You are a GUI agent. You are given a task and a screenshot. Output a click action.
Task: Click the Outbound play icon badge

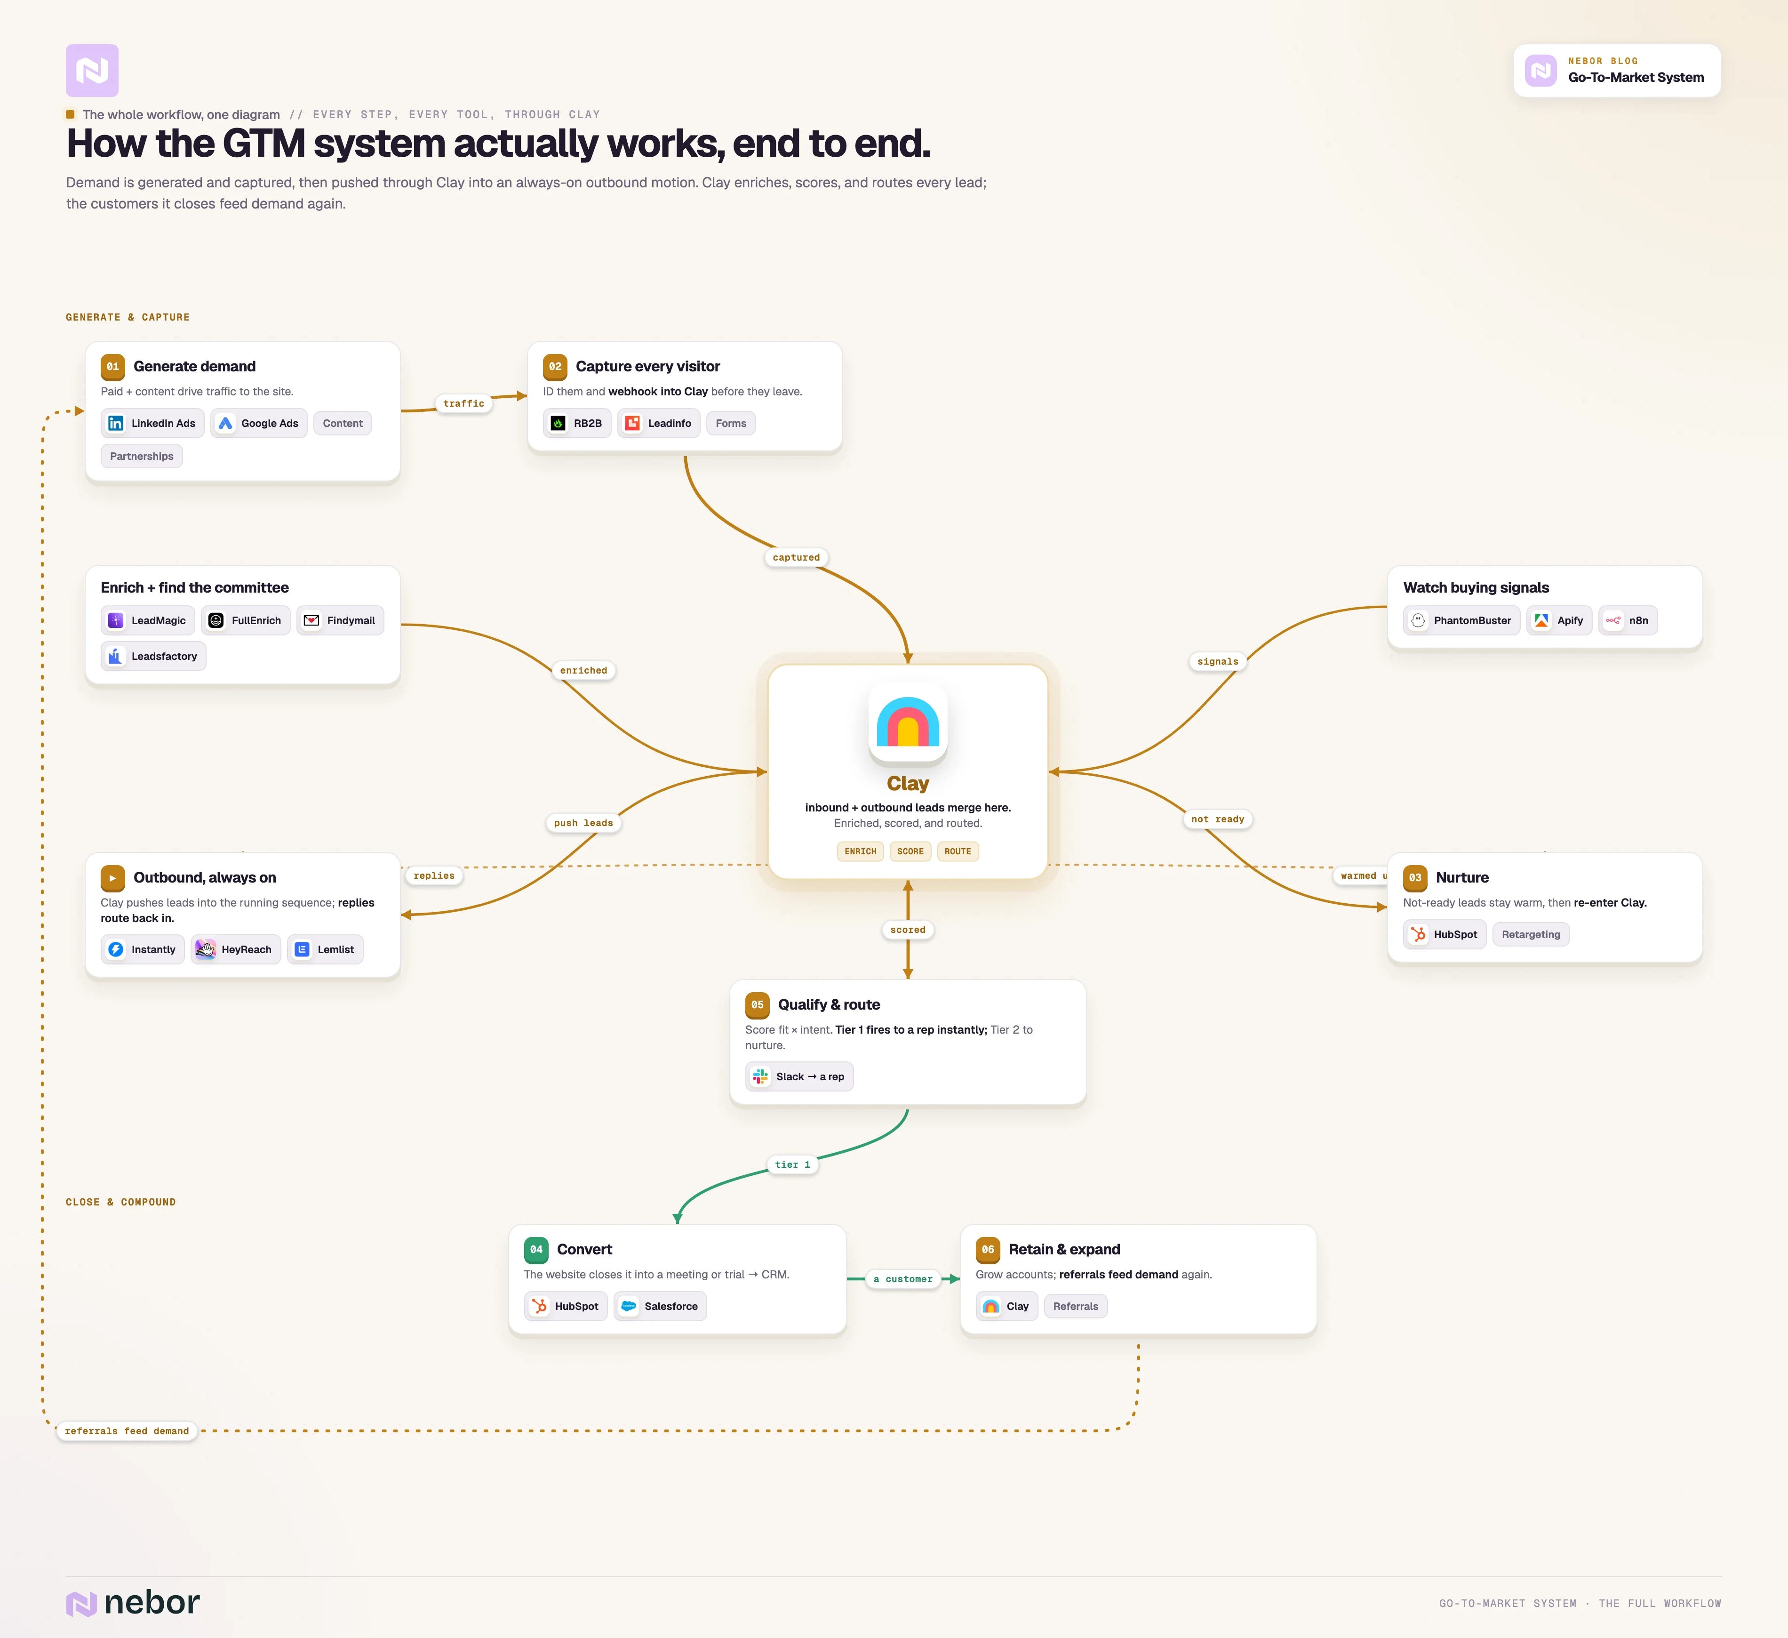(x=112, y=877)
